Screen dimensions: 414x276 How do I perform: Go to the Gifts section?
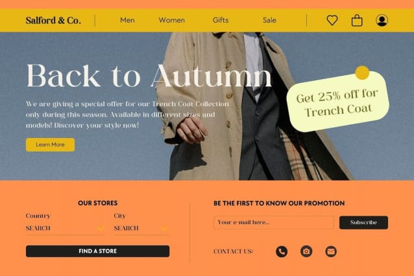pyautogui.click(x=221, y=20)
